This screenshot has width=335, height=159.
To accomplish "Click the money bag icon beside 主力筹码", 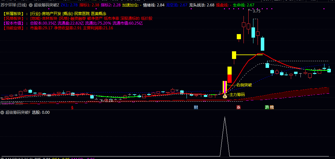I will (225, 96).
